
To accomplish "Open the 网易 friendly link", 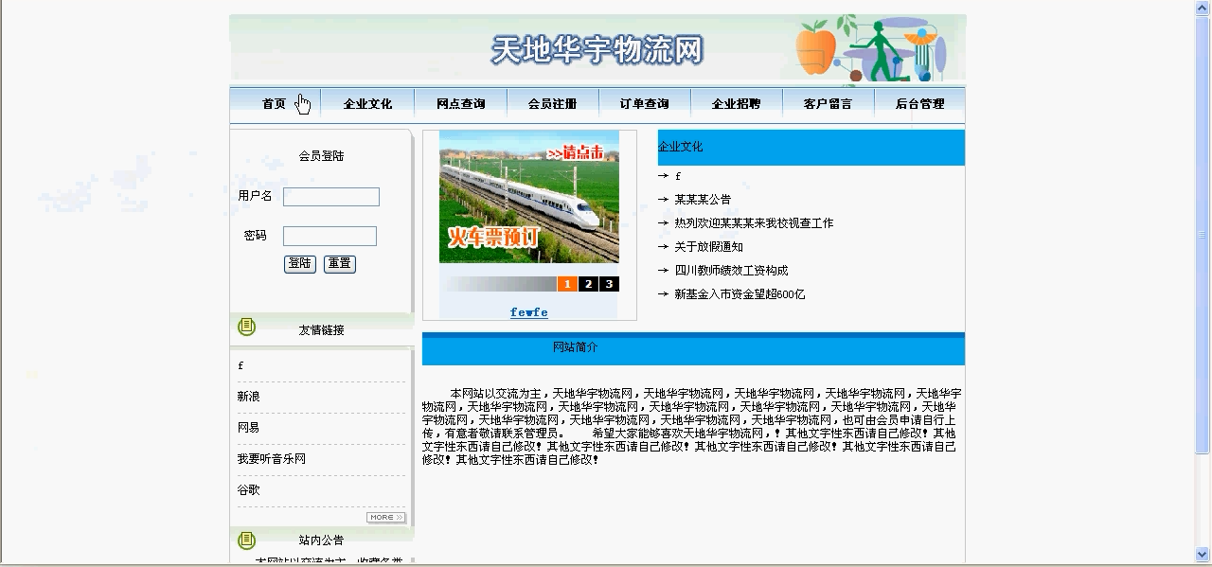I will click(x=248, y=428).
